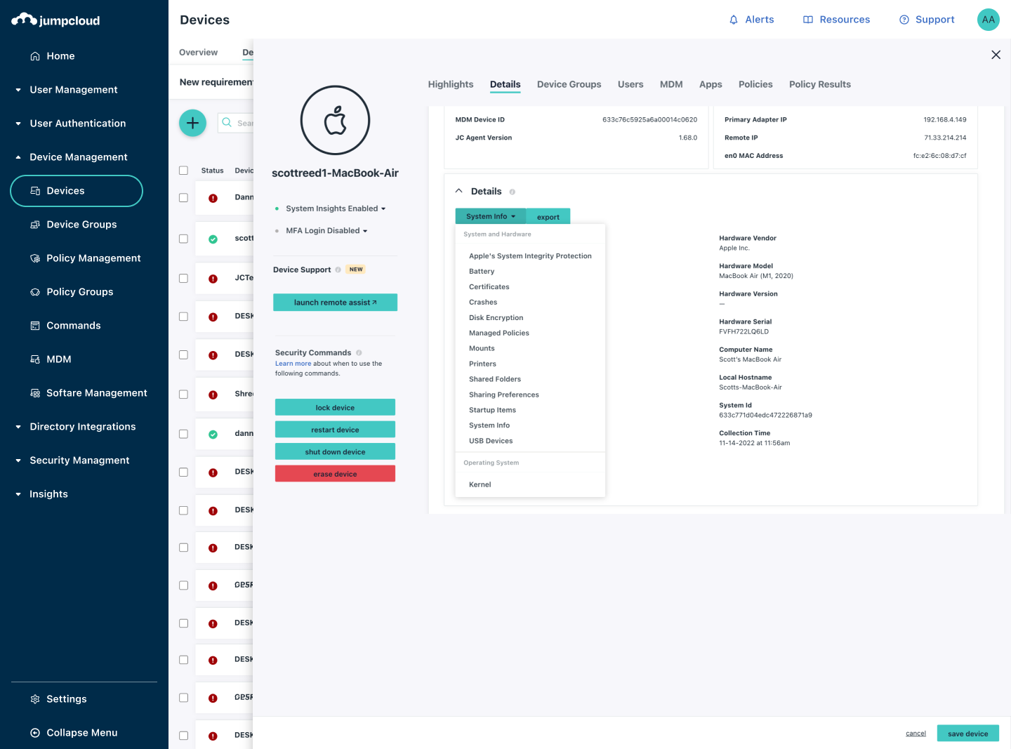Click the Learn more link
Viewport: 1011px width, 749px height.
pos(293,364)
